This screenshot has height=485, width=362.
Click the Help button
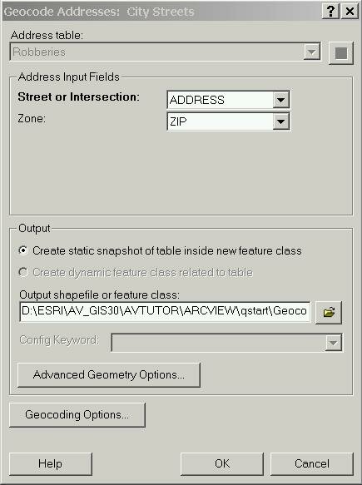coord(51,464)
